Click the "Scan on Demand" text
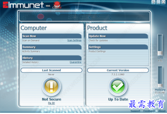Screen dimensions: 167x114 [x=31, y=41]
